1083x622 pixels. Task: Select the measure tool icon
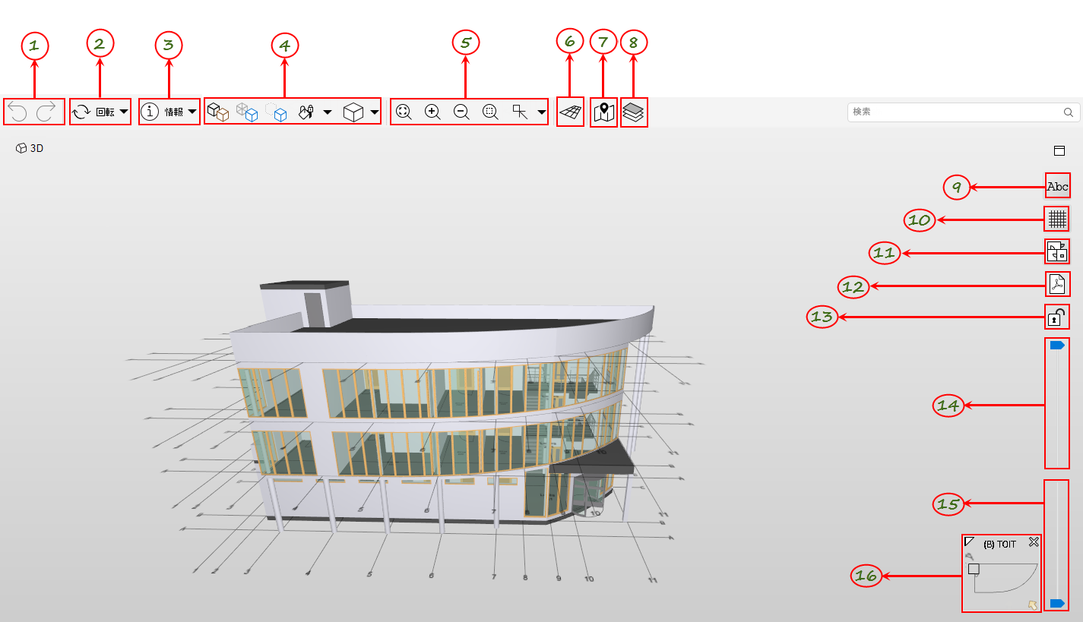point(520,112)
